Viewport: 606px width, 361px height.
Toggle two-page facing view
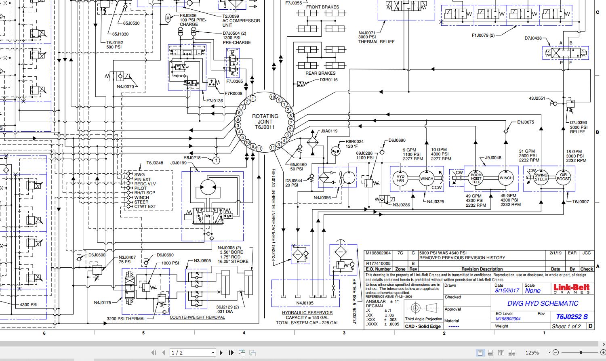[501, 353]
